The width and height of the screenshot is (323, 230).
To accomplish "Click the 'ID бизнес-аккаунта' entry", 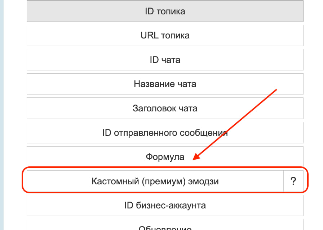I will (x=165, y=206).
